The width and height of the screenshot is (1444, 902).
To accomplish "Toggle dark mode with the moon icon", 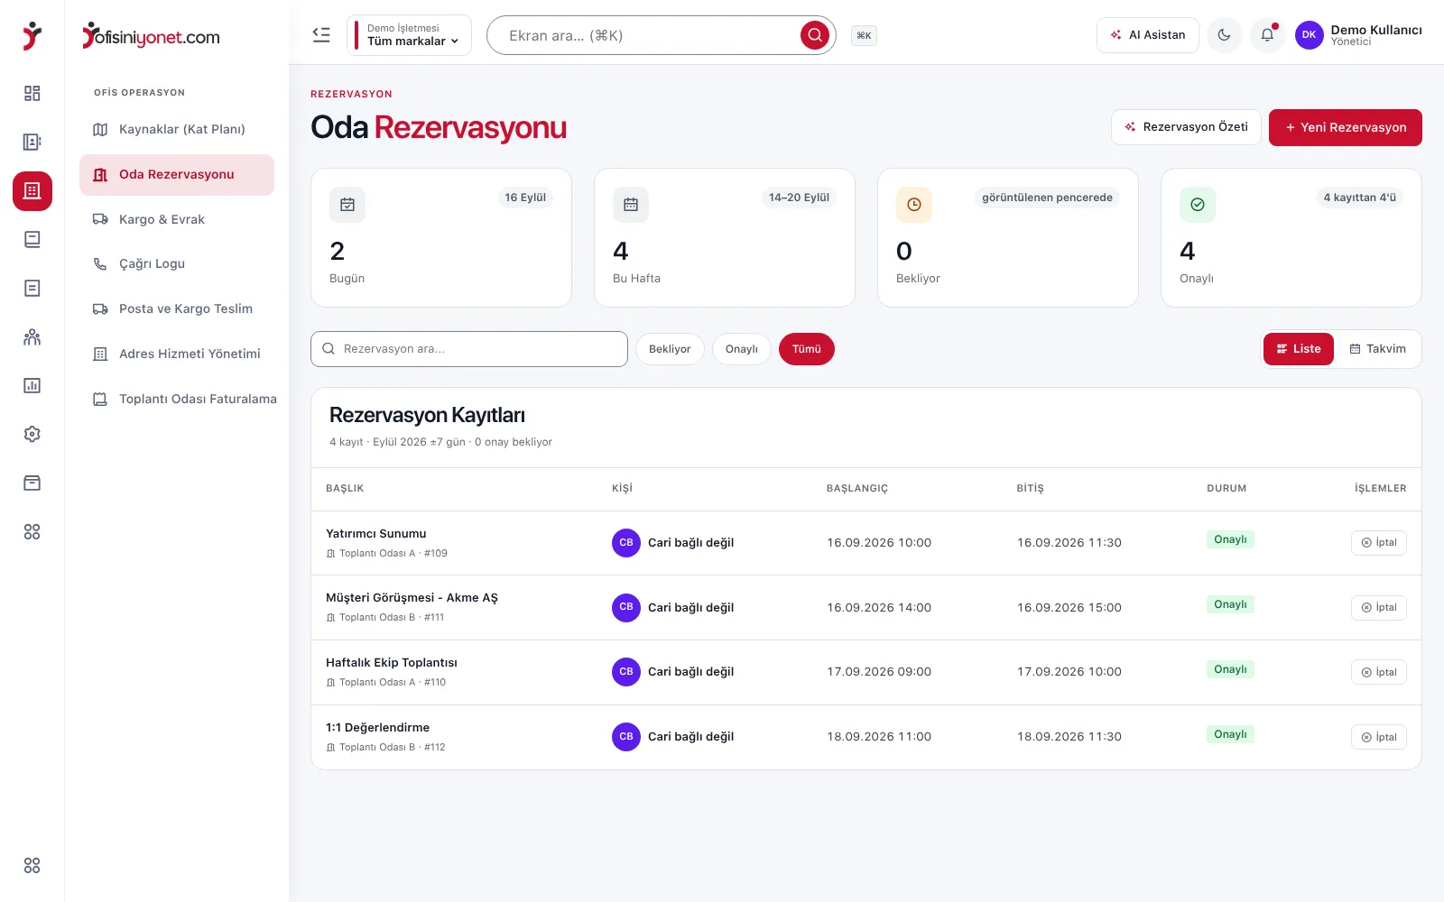I will (x=1224, y=35).
